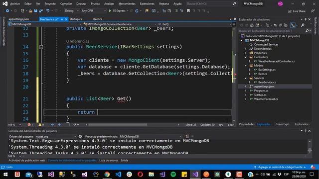
Task: Click the browser refresh toolbar icon
Action: tap(137, 11)
